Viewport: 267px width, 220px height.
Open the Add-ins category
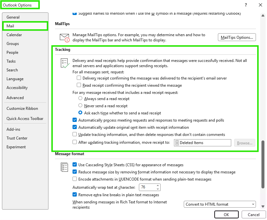tap(25, 129)
